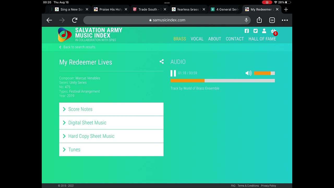Image resolution: width=334 pixels, height=188 pixels.
Task: Tap the screen recording indicator in status bar
Action: [267, 2]
